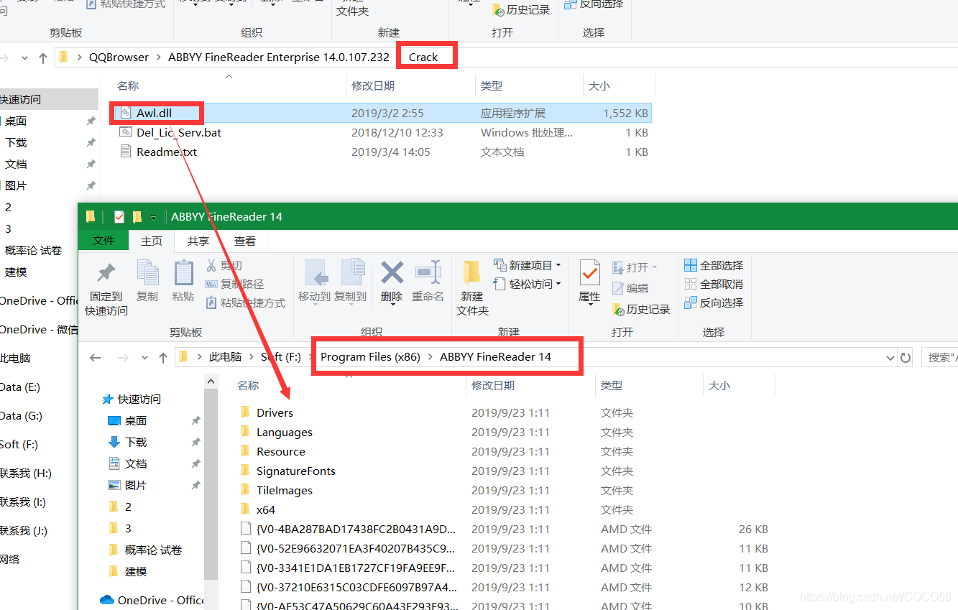Click Paste shortcut (粘贴快捷方式) in front window
This screenshot has height=610, width=958.
tap(246, 303)
